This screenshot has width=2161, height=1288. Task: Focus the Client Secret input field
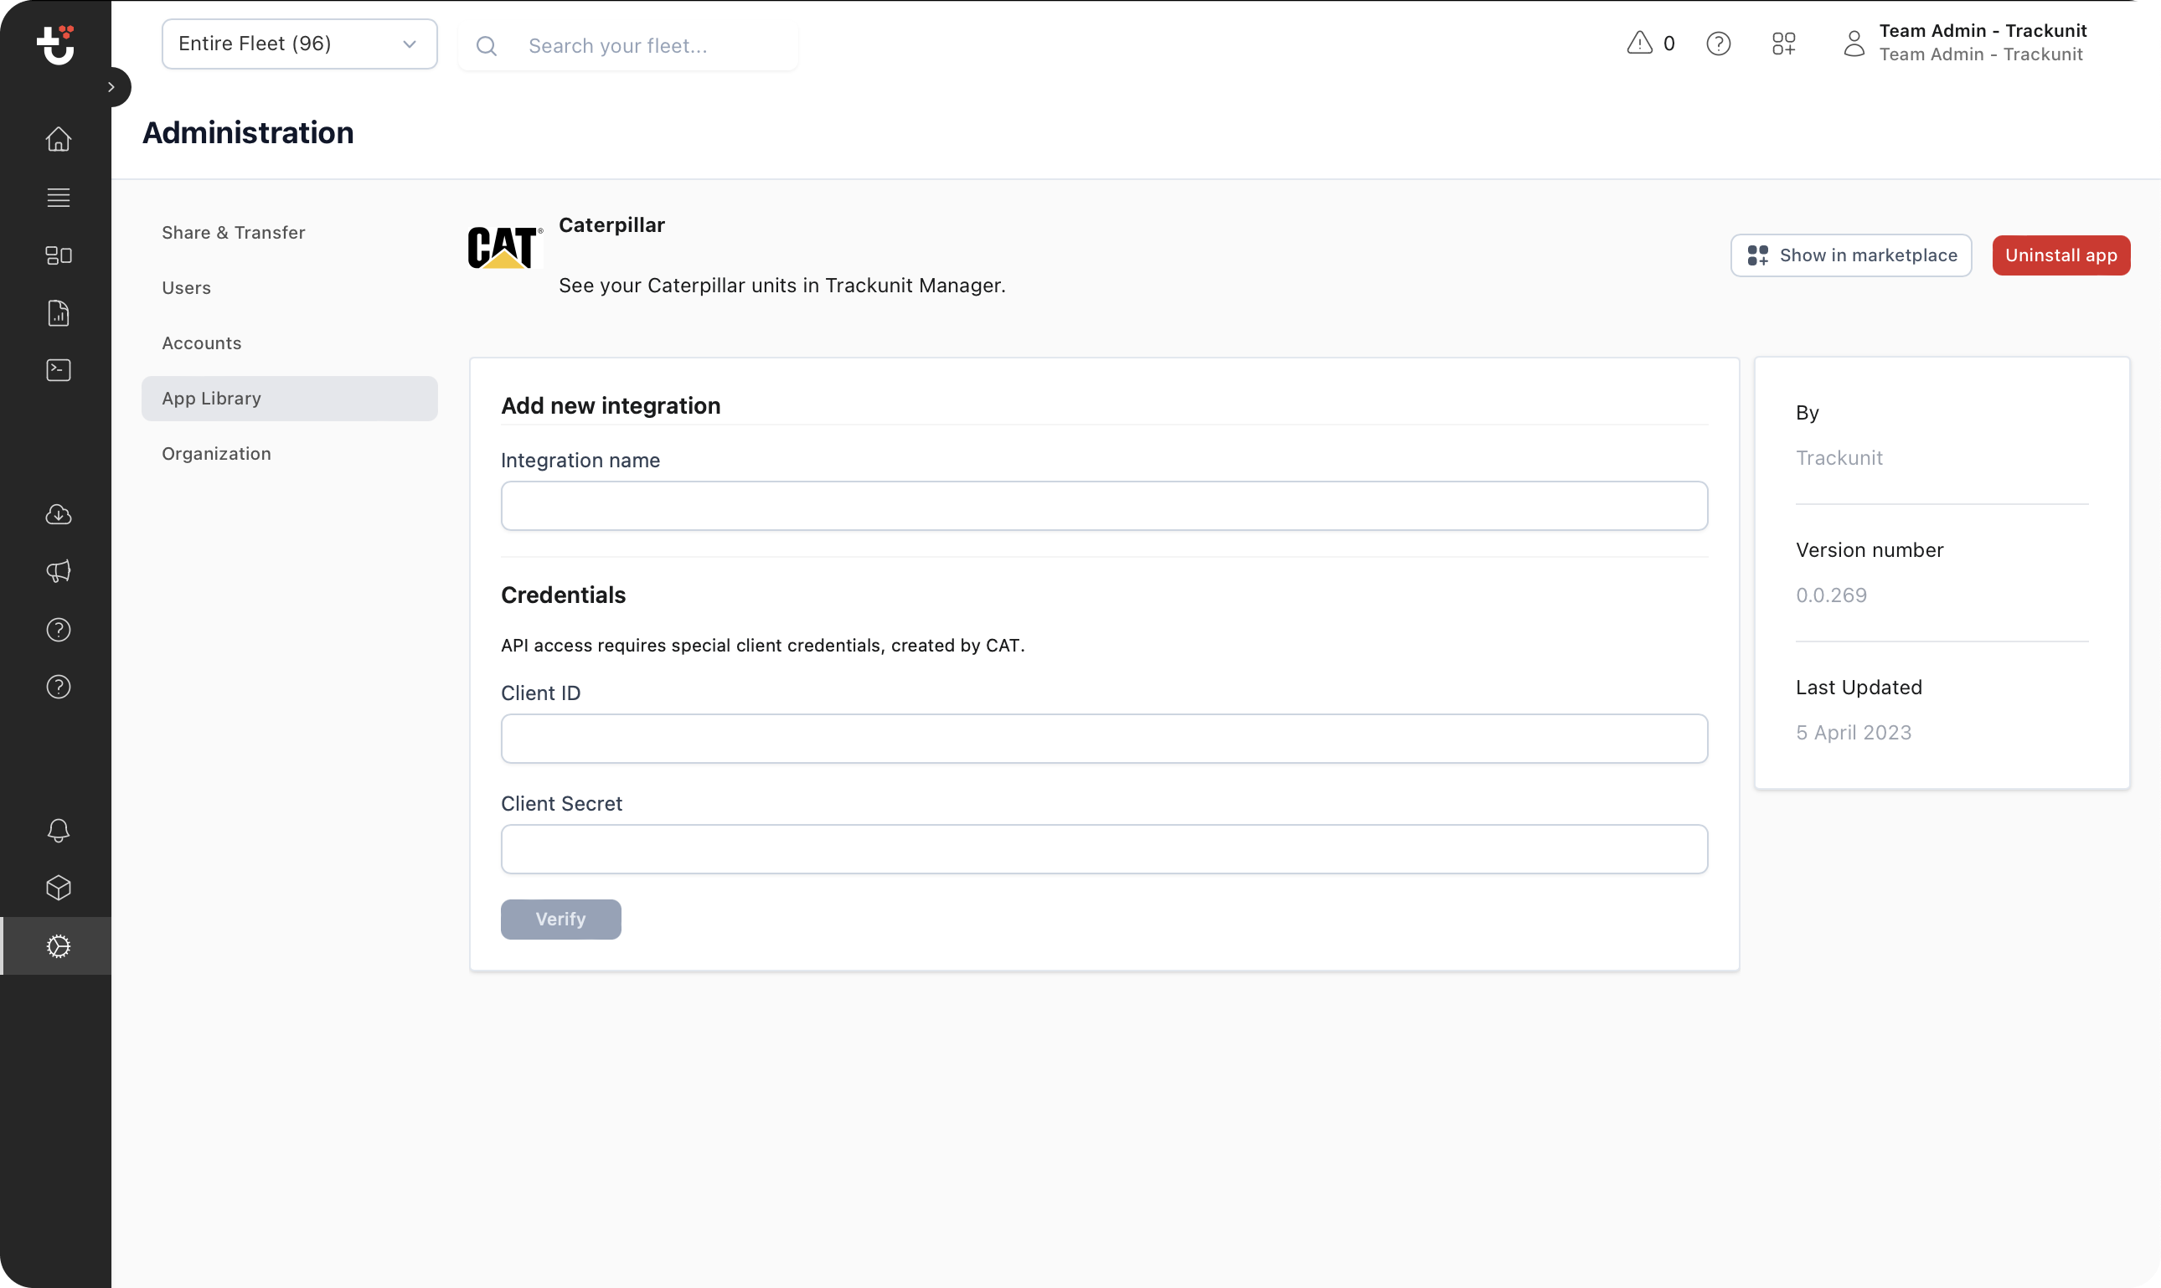tap(1103, 849)
